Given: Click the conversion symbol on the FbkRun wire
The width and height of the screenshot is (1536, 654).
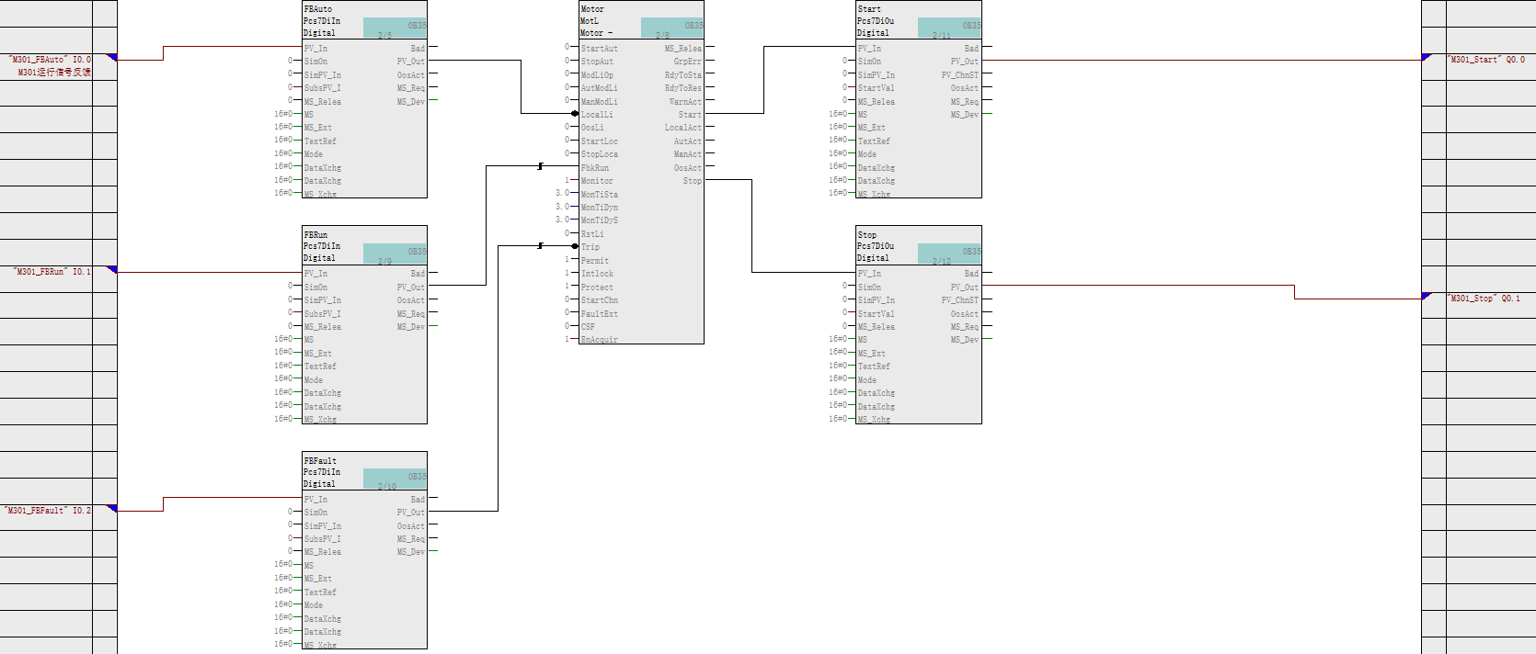Looking at the screenshot, I should (540, 166).
